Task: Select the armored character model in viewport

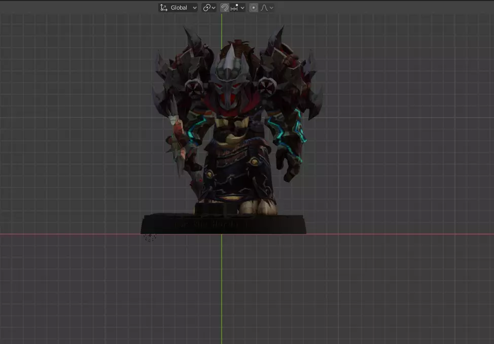Action: click(237, 120)
